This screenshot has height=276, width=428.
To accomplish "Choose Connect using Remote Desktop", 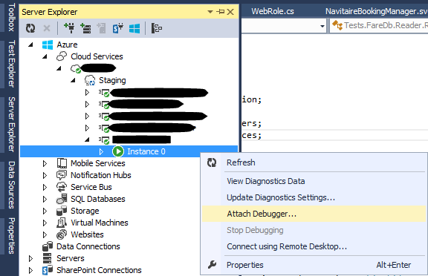I will 314,246.
